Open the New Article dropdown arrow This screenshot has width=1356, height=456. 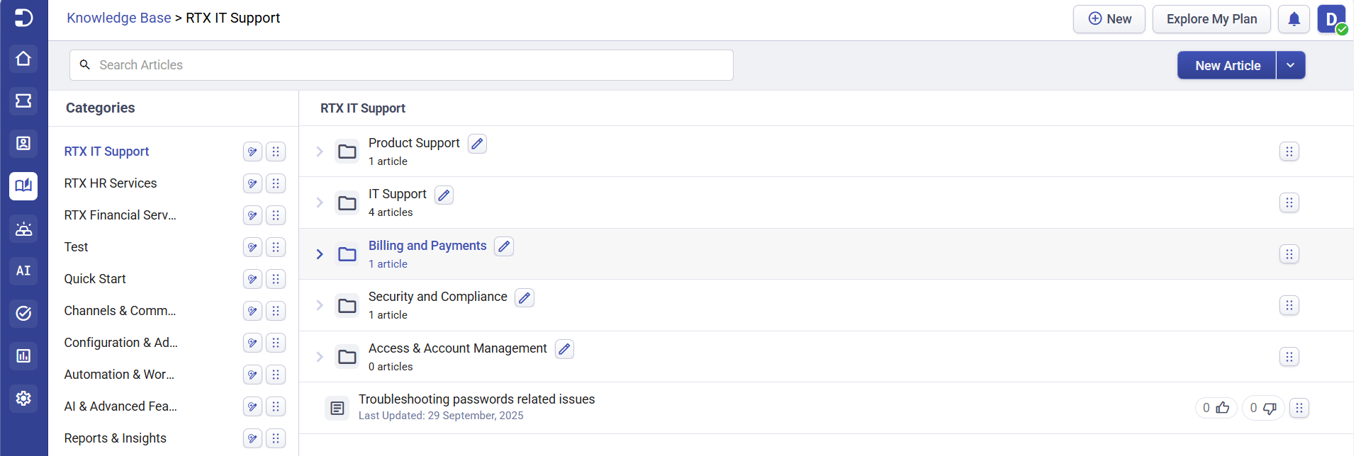coord(1291,65)
